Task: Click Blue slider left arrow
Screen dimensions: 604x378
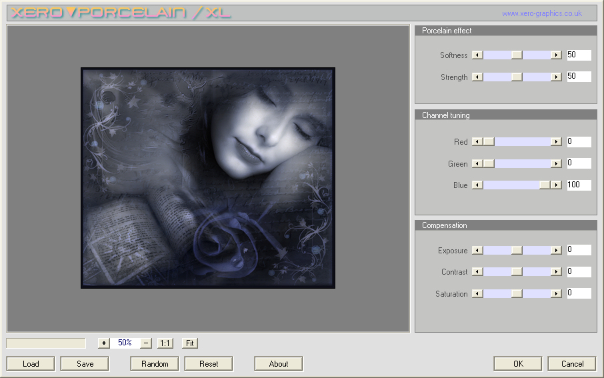Action: 477,185
